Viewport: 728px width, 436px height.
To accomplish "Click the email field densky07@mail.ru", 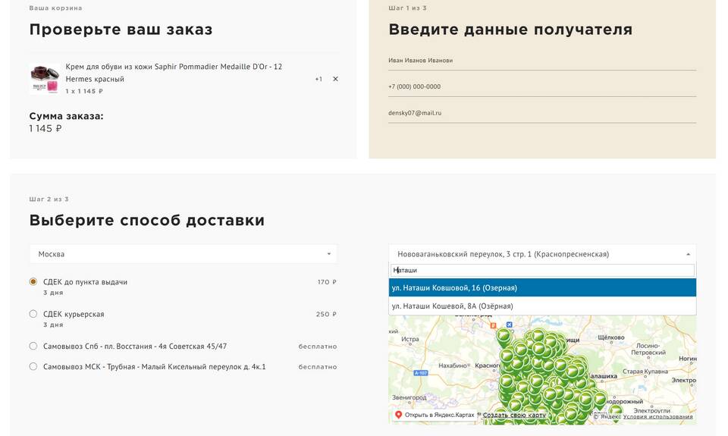I will [541, 113].
